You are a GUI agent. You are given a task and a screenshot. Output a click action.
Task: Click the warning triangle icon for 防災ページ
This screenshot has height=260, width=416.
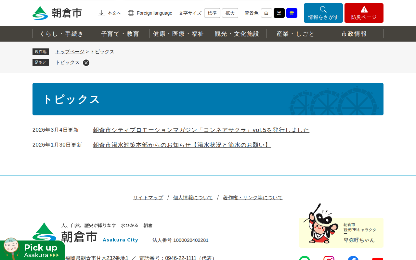tap(364, 9)
